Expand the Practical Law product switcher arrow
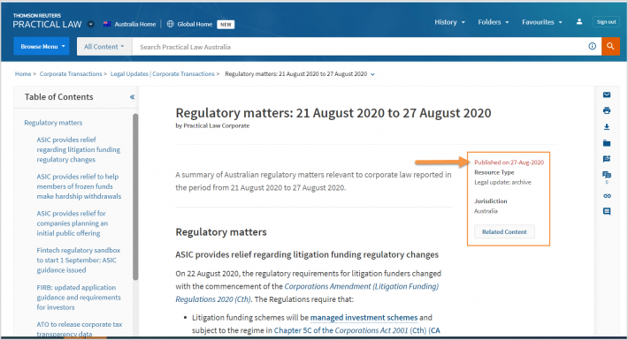This screenshot has height=340, width=628. click(x=91, y=25)
